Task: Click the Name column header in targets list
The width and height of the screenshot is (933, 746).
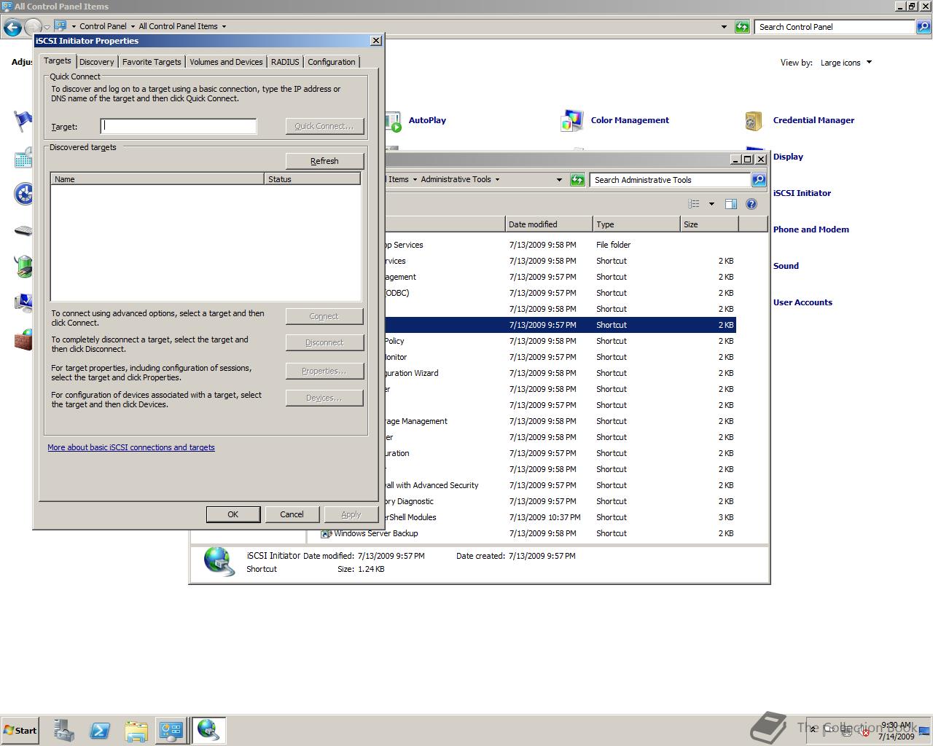Action: click(x=157, y=178)
